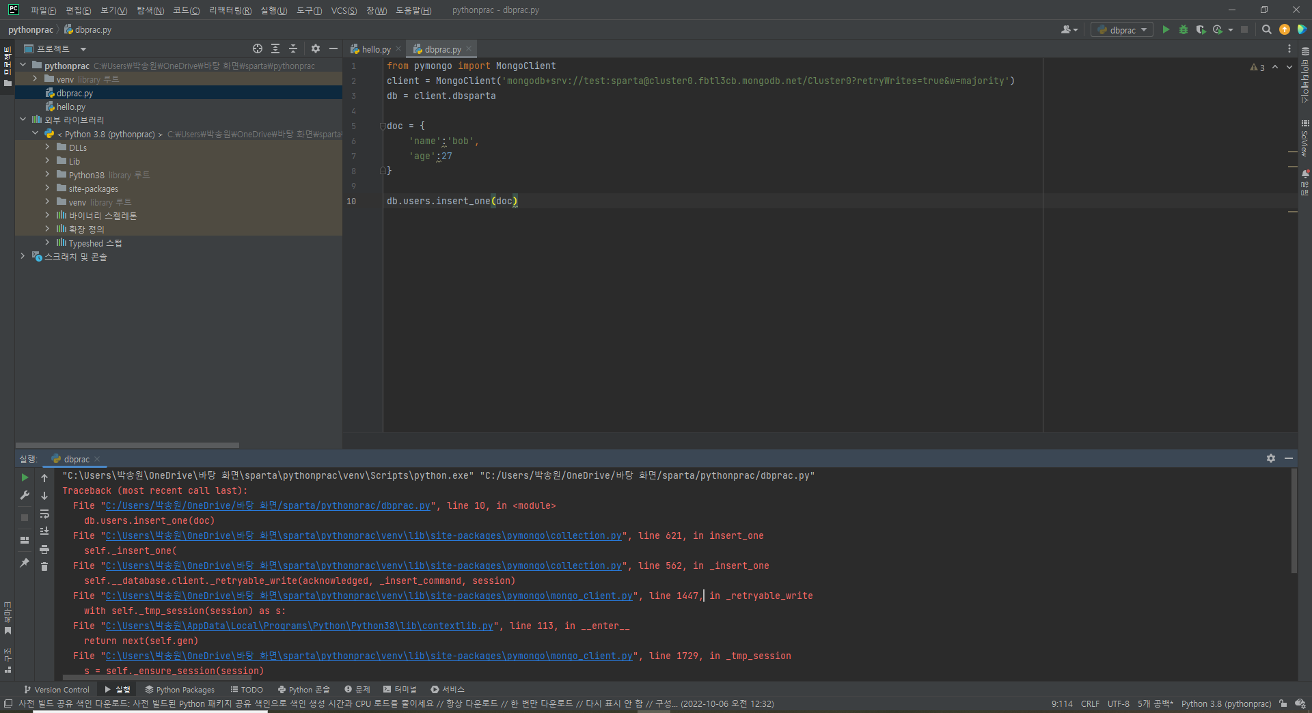Image resolution: width=1312 pixels, height=713 pixels.
Task: Jump up the stack trace in run panel
Action: (44, 478)
